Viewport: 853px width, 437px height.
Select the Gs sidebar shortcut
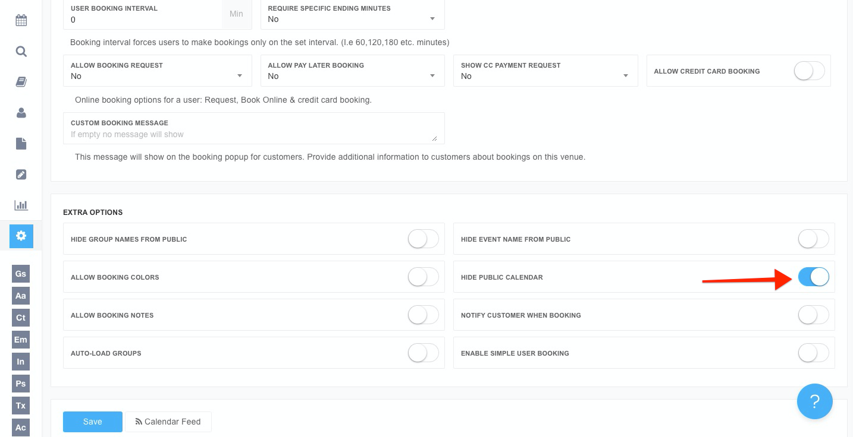[21, 274]
